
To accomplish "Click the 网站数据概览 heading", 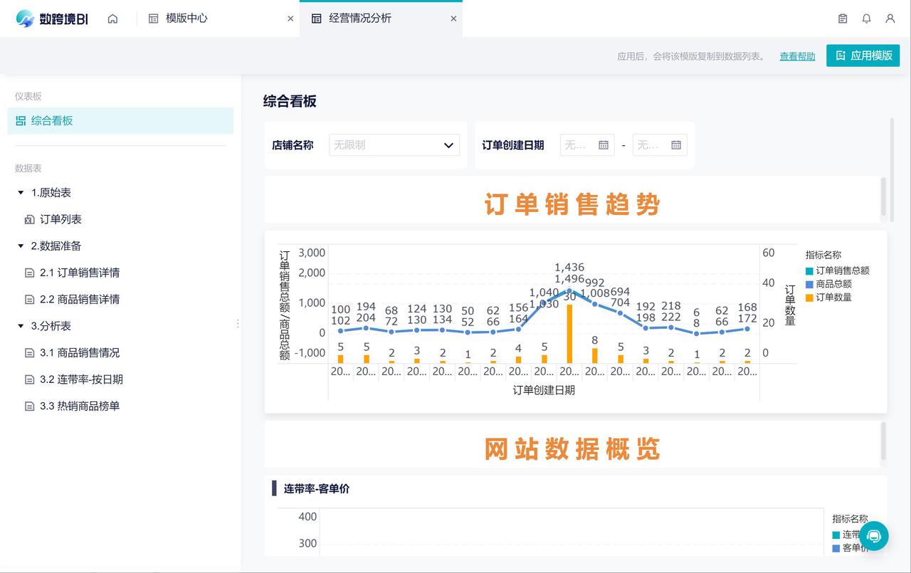I will tap(572, 449).
